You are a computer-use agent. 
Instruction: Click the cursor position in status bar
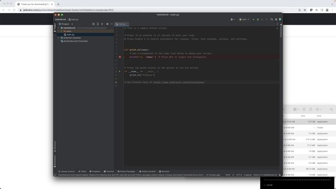(x=228, y=175)
